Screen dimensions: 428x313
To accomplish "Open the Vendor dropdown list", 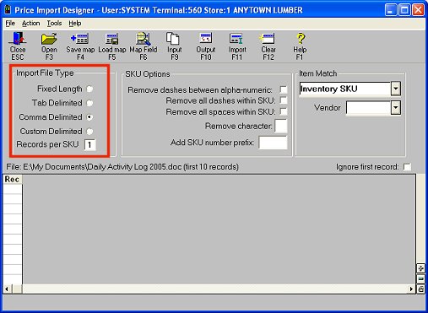I will tap(396, 108).
